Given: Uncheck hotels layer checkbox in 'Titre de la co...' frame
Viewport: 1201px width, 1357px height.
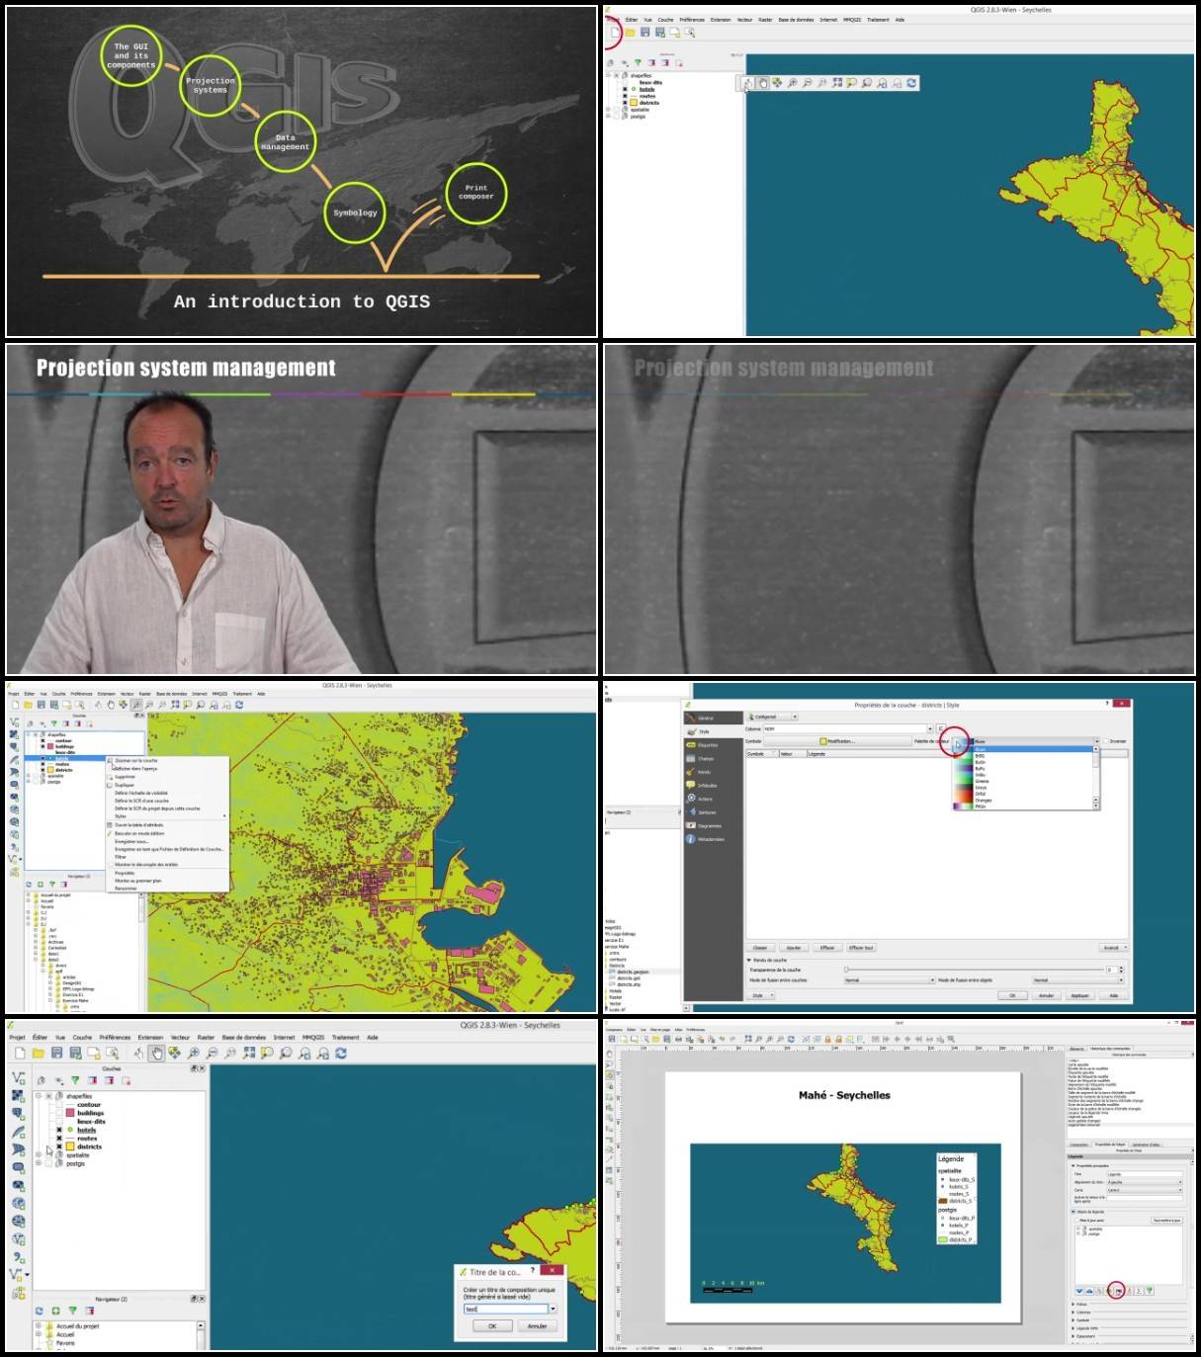Looking at the screenshot, I should tap(59, 1130).
